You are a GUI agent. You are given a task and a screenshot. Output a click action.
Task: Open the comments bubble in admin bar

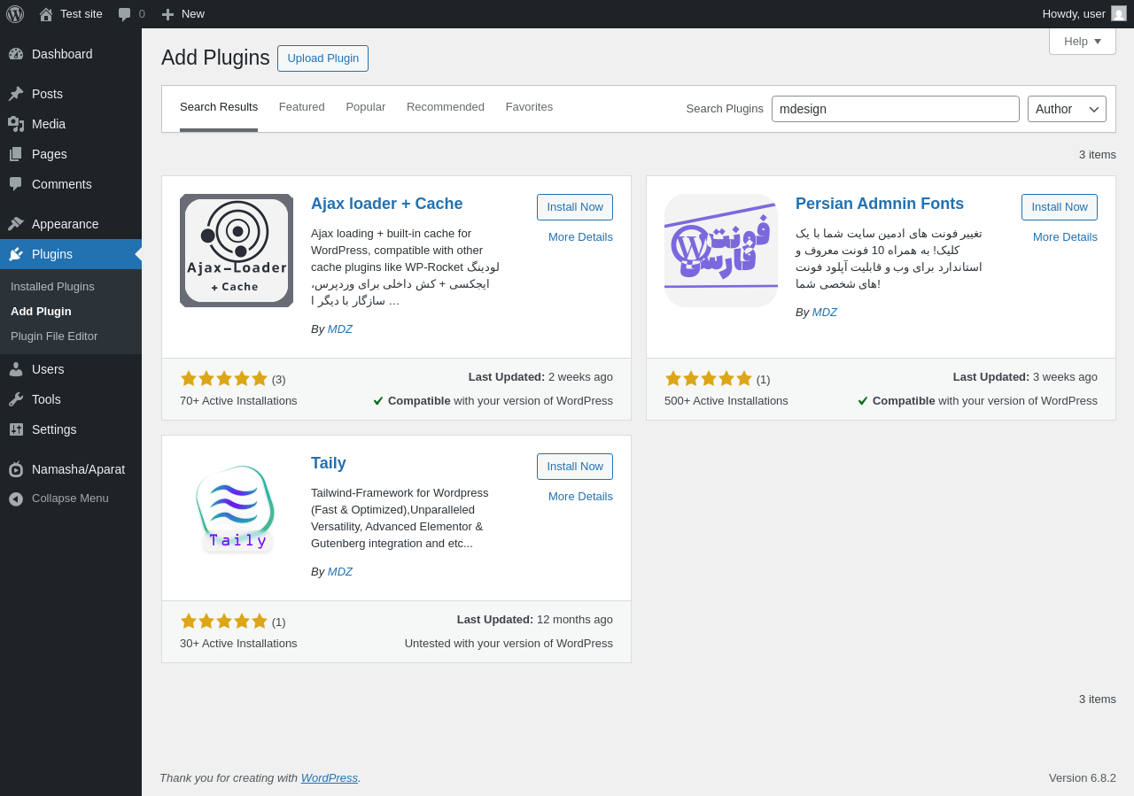click(x=131, y=14)
